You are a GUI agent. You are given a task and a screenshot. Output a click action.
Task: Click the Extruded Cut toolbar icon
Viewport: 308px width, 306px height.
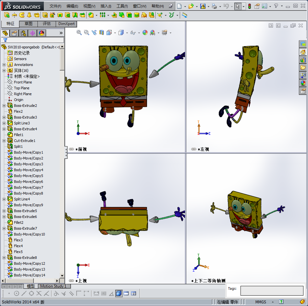(45, 15)
